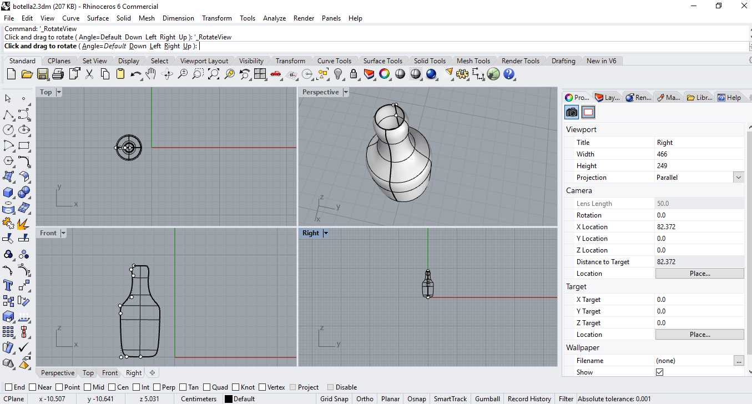Toggle the Mid object snap checkbox

(x=87, y=387)
